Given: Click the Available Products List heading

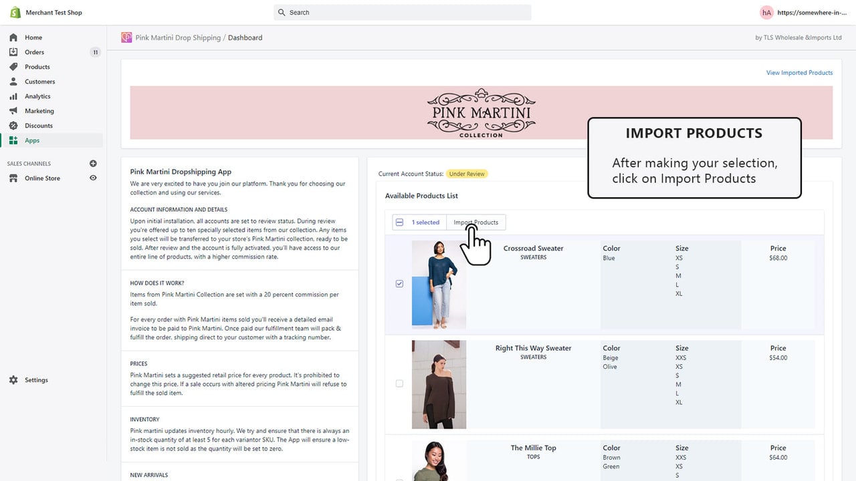Looking at the screenshot, I should pyautogui.click(x=421, y=196).
